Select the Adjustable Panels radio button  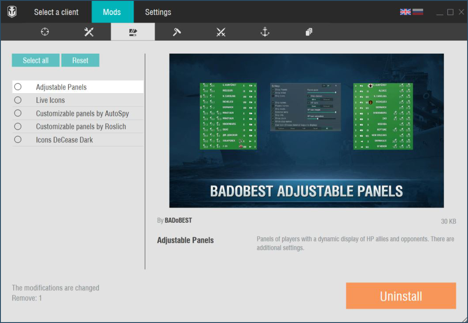coord(18,87)
